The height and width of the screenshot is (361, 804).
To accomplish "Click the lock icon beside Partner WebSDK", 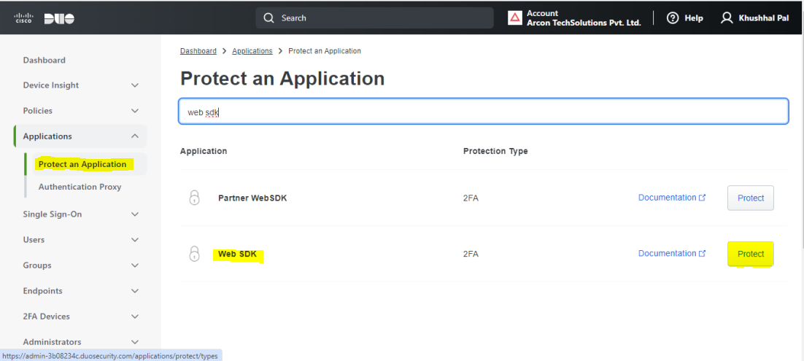I will pos(194,198).
